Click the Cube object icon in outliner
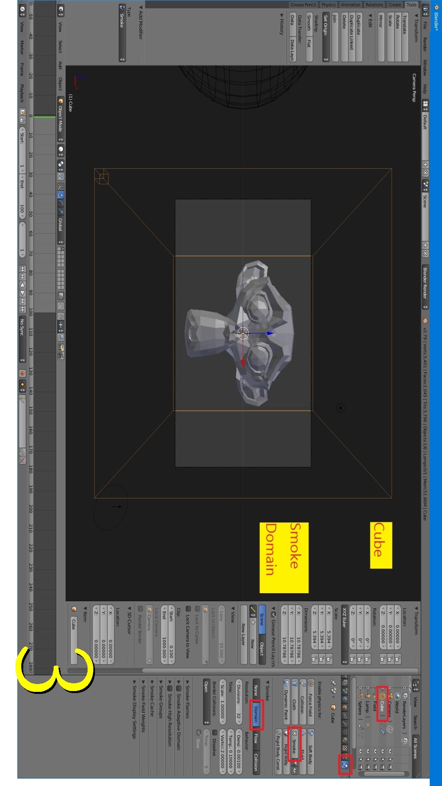The height and width of the screenshot is (786, 442). (x=383, y=696)
